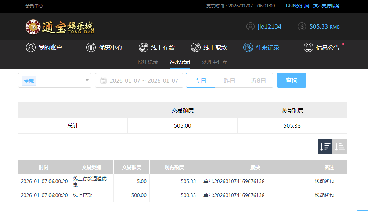Click the 线上存款 deposit icon
This screenshot has width=368, height=211.
coord(143,47)
